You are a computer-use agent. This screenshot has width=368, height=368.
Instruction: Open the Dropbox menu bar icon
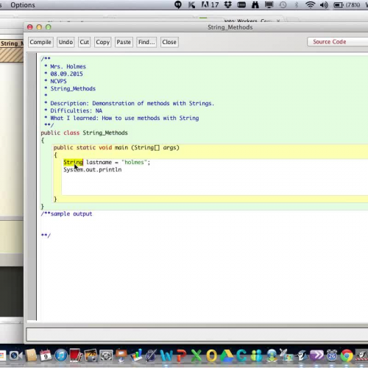click(228, 5)
